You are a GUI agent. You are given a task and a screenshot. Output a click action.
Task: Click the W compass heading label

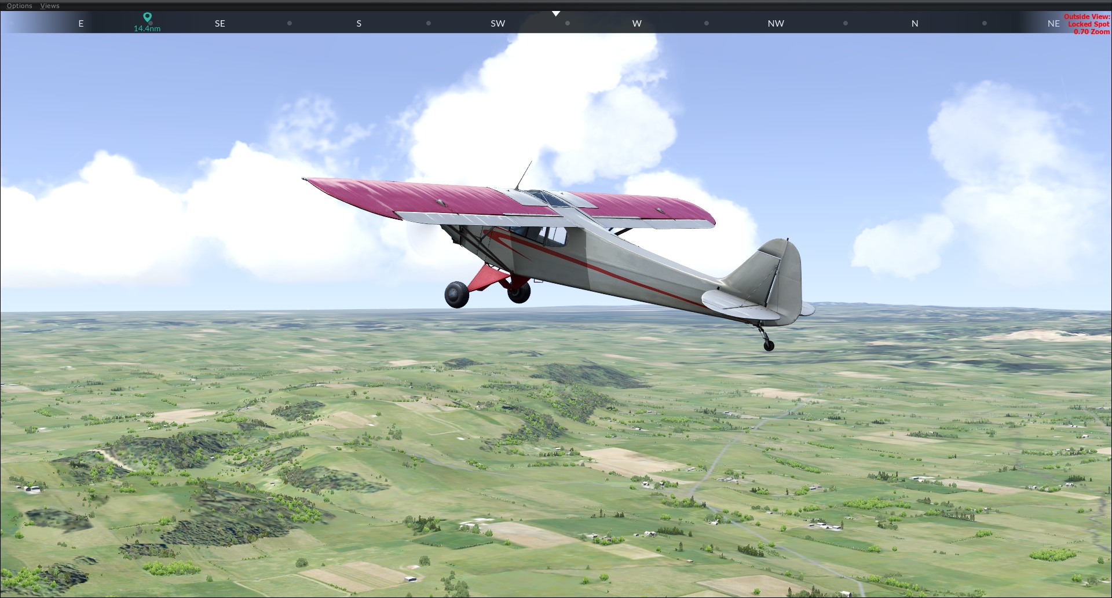[x=637, y=24]
